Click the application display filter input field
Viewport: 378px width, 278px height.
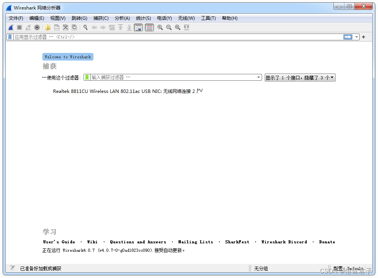coord(178,37)
